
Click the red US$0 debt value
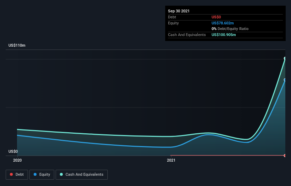click(216, 17)
